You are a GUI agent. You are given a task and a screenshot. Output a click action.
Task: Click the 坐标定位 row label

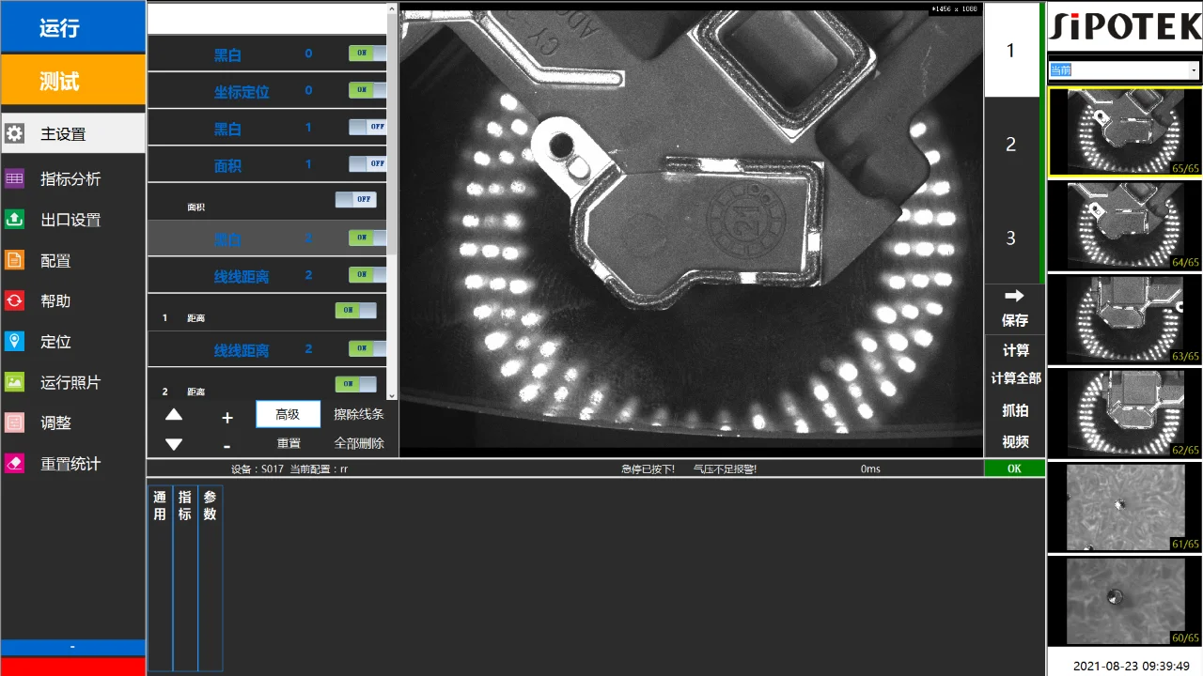click(242, 91)
